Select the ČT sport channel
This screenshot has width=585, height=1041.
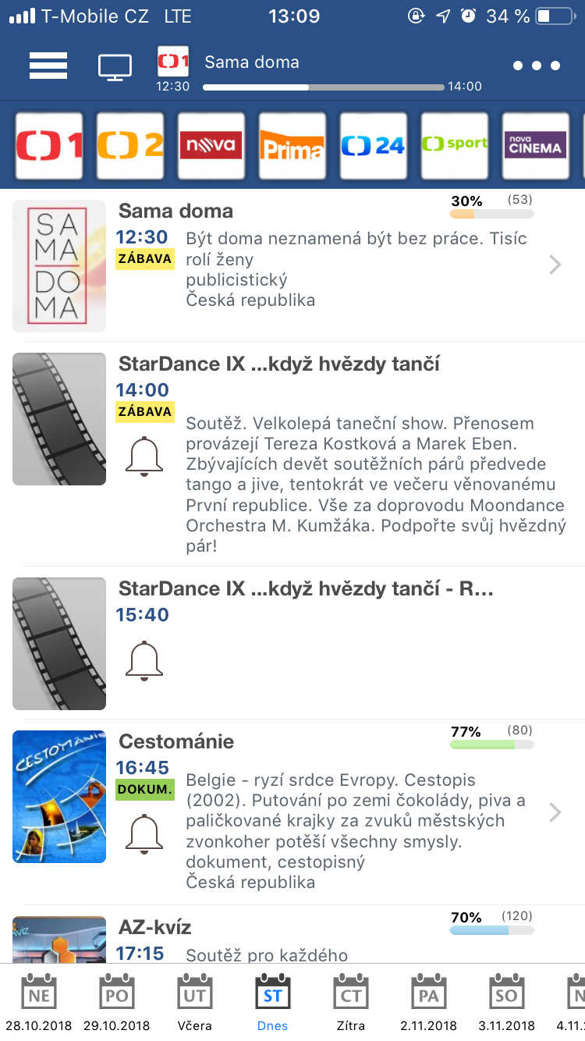(455, 146)
